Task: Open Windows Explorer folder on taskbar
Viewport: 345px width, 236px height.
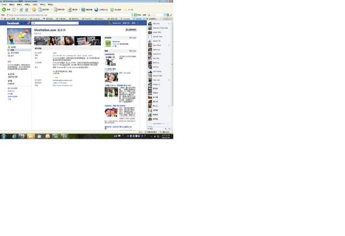Action: pos(31,137)
